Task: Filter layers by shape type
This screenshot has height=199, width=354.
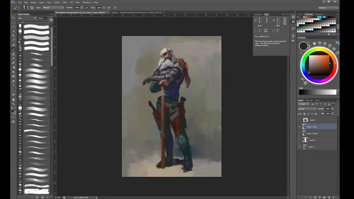Action: point(325,104)
